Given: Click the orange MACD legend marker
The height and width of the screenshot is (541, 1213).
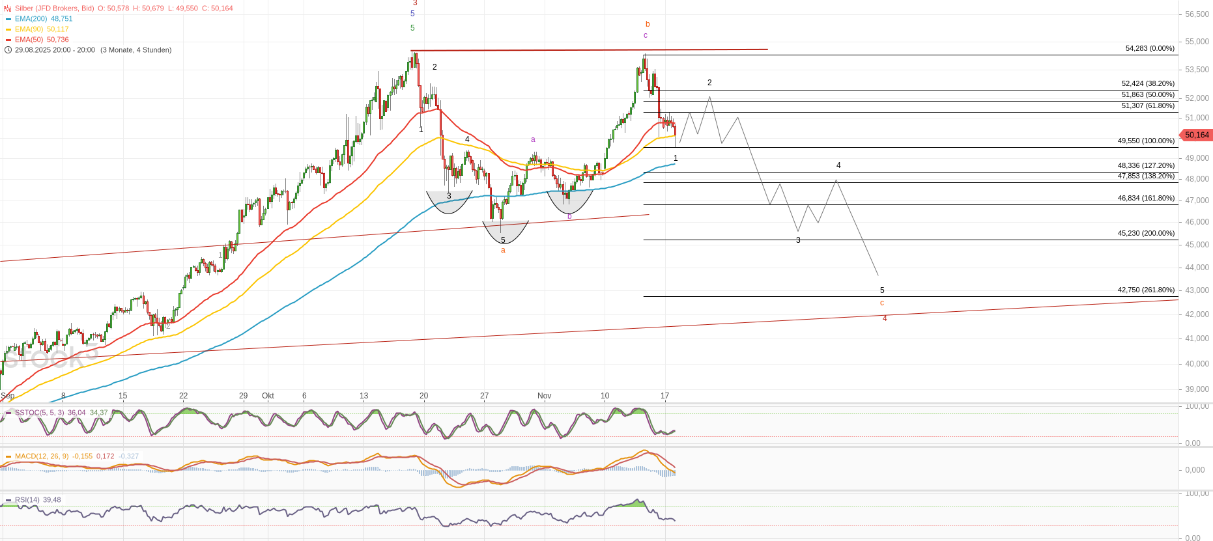Looking at the screenshot, I should point(8,456).
